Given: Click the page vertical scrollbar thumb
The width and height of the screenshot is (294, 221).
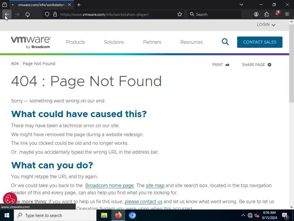Looking at the screenshot, I should click(291, 64).
